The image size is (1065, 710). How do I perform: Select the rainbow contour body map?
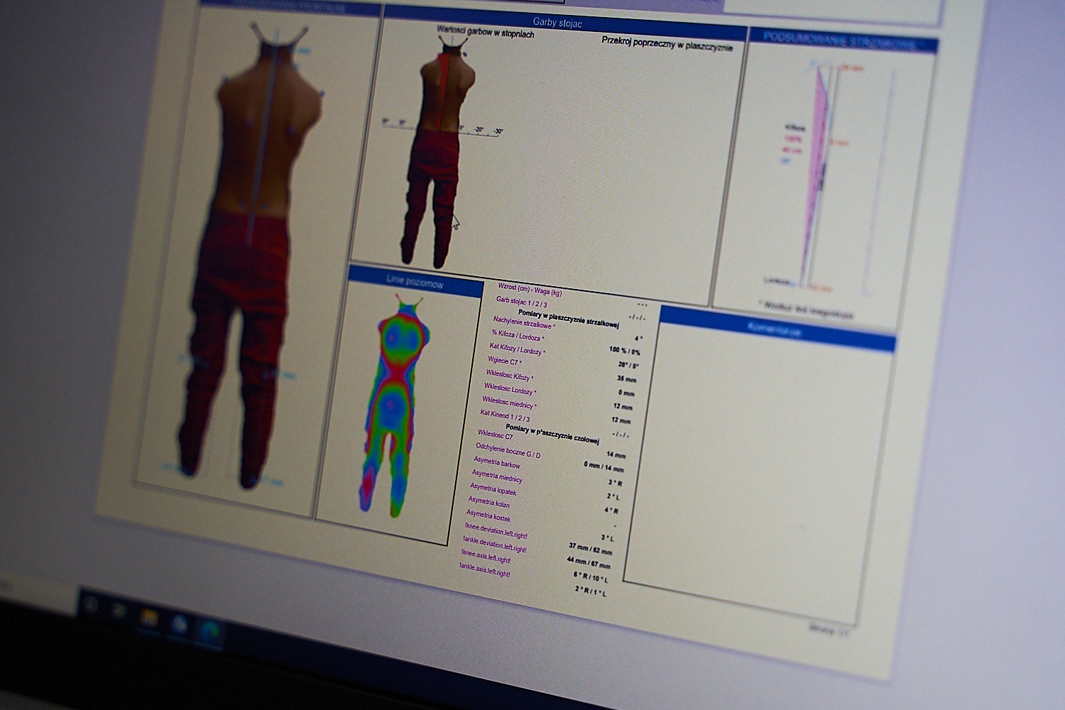pyautogui.click(x=392, y=405)
